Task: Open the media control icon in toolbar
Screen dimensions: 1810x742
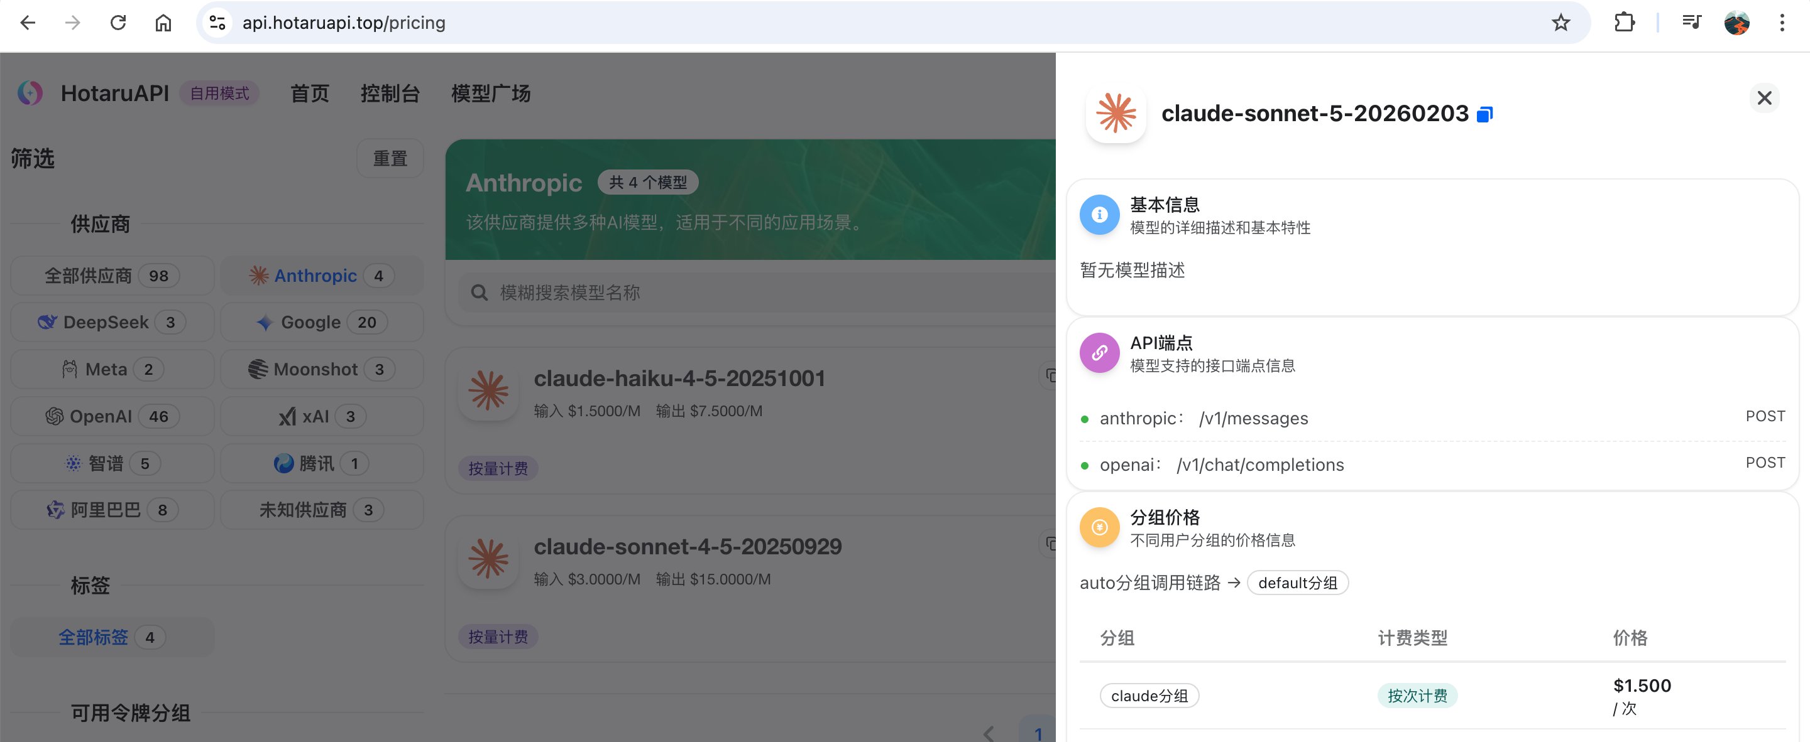Action: click(x=1691, y=23)
